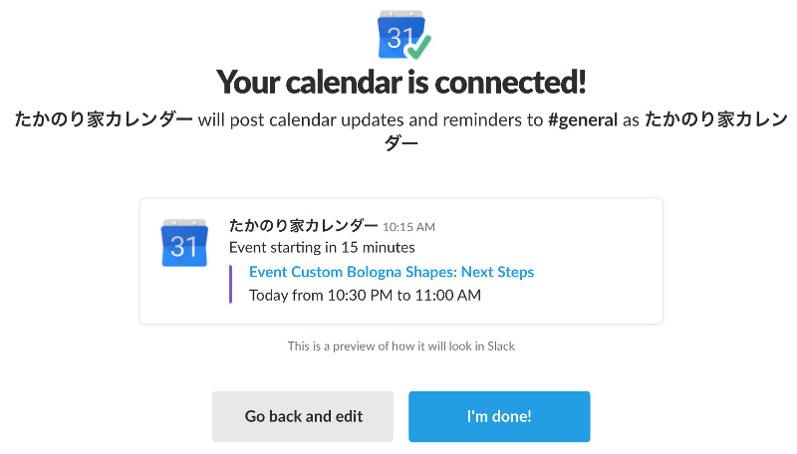This screenshot has width=797, height=454.
Task: Click the Event starting in 15 minutes text
Action: tap(322, 247)
